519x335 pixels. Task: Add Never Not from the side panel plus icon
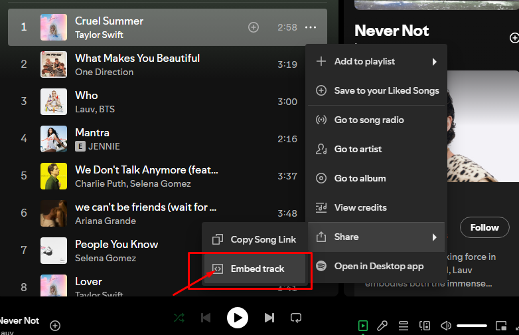click(x=514, y=38)
